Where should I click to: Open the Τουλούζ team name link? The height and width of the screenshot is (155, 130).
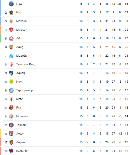(22, 125)
